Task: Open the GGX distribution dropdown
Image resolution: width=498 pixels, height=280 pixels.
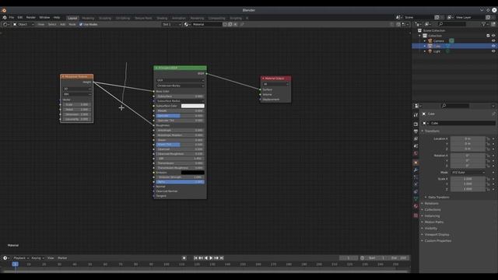Action: [x=180, y=80]
